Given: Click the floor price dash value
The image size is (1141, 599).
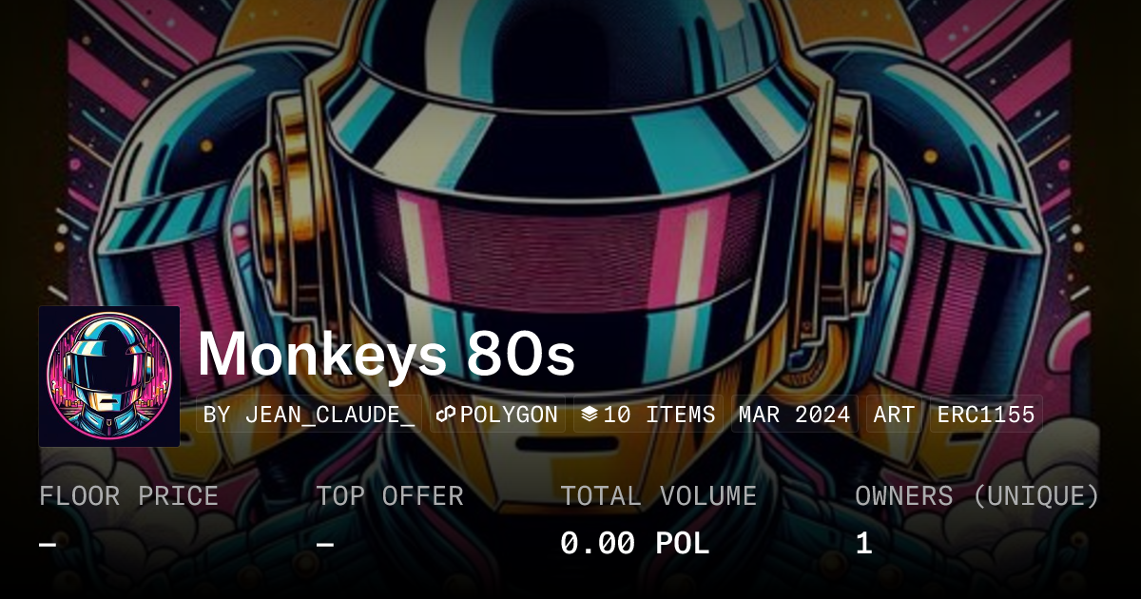Looking at the screenshot, I should [x=48, y=544].
